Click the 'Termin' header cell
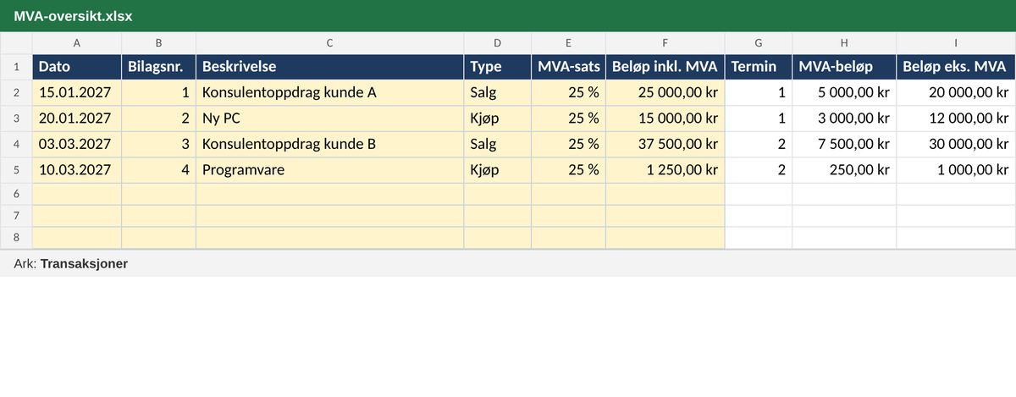Viewport: 1016px width, 397px height. pyautogui.click(x=759, y=67)
